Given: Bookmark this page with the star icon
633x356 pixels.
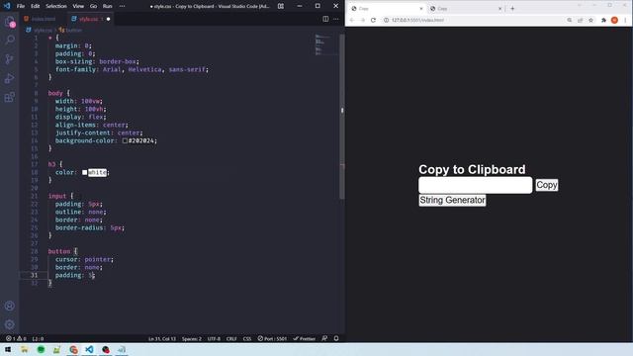Looking at the screenshot, I should click(x=590, y=20).
